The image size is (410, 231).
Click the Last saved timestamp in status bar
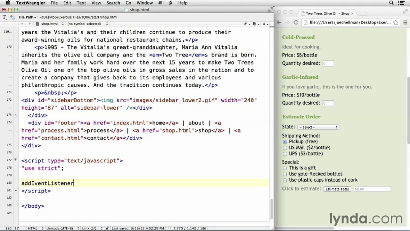(138, 228)
